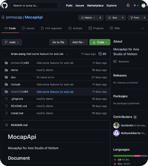The image size is (148, 166).
Task: Click the pink C++ language bar segment
Action: point(137,156)
